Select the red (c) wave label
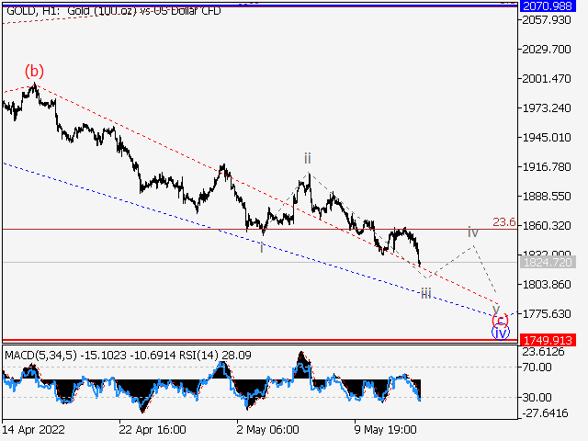 [x=500, y=320]
